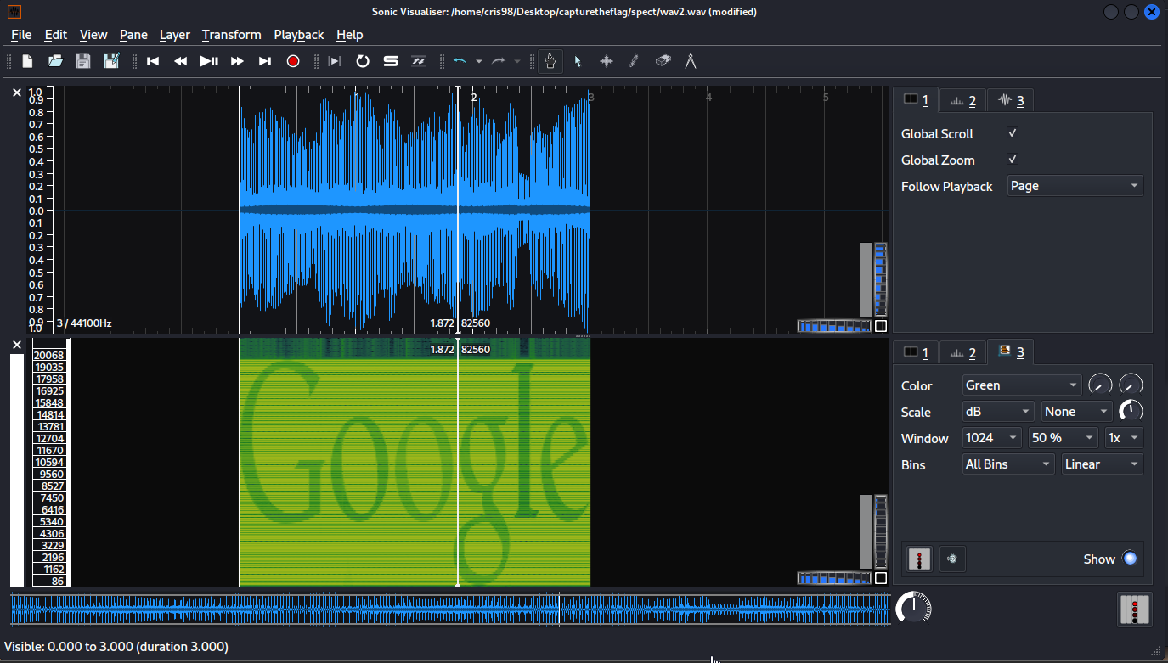Select the Select arrow pointer tool
Screen dimensions: 1168x663
(578, 61)
